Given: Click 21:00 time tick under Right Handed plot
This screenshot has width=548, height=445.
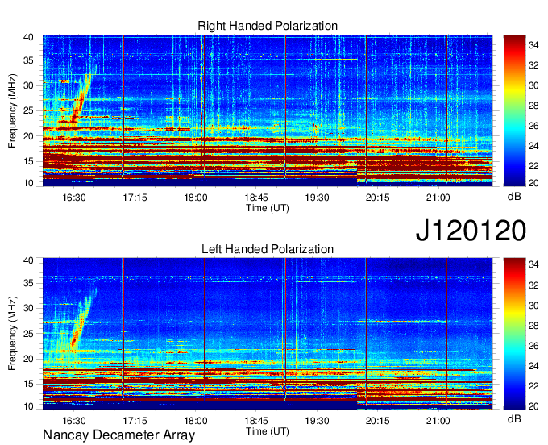Looking at the screenshot, I should click(x=438, y=198).
